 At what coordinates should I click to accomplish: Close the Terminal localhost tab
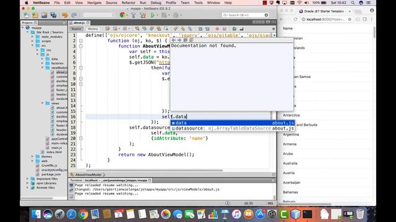tap(150, 181)
